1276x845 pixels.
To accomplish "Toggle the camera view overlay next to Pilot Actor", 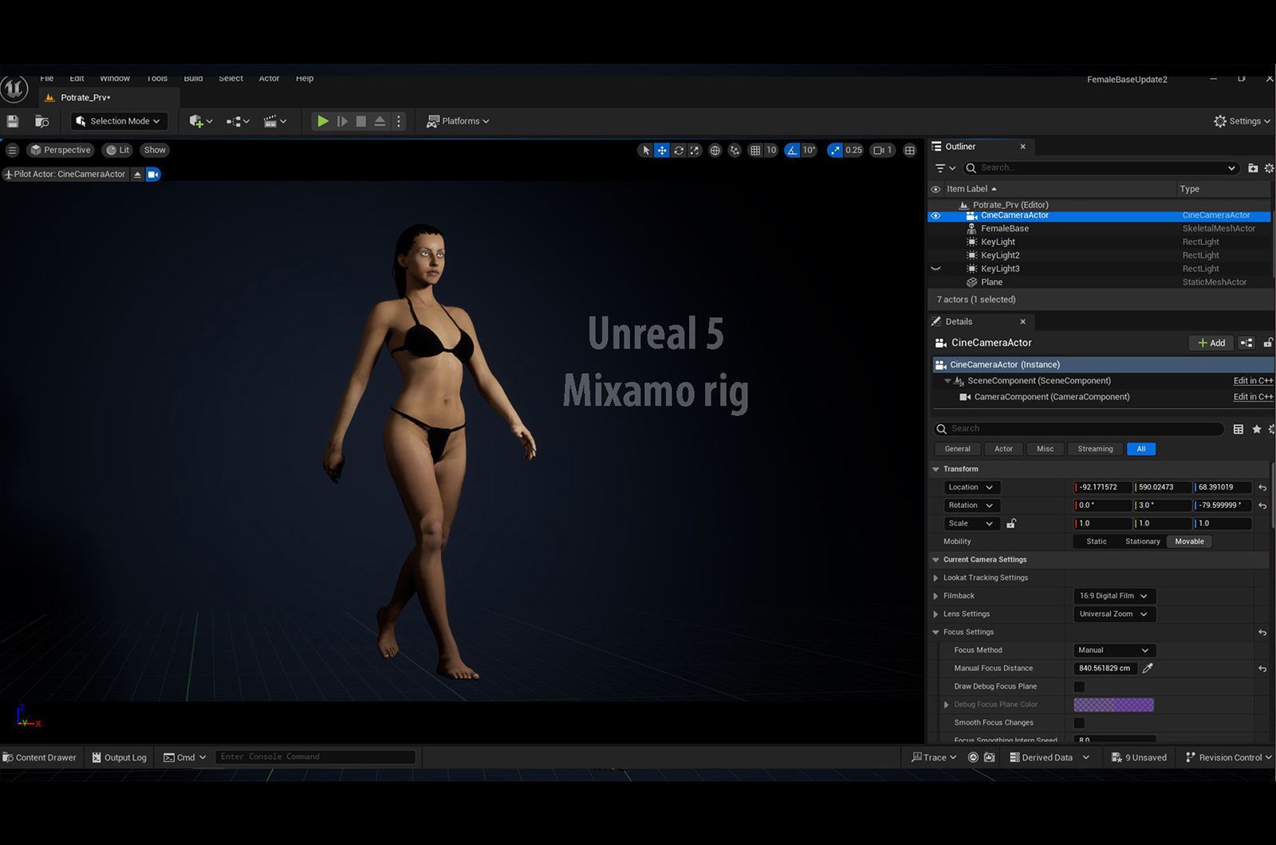I will coord(153,174).
